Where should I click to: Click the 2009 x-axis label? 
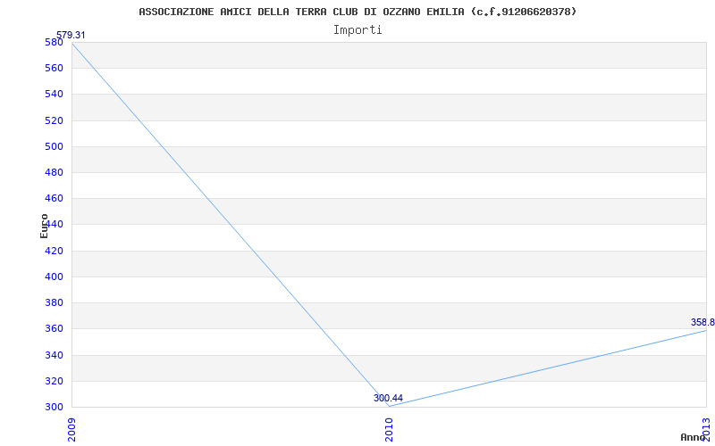(71, 429)
